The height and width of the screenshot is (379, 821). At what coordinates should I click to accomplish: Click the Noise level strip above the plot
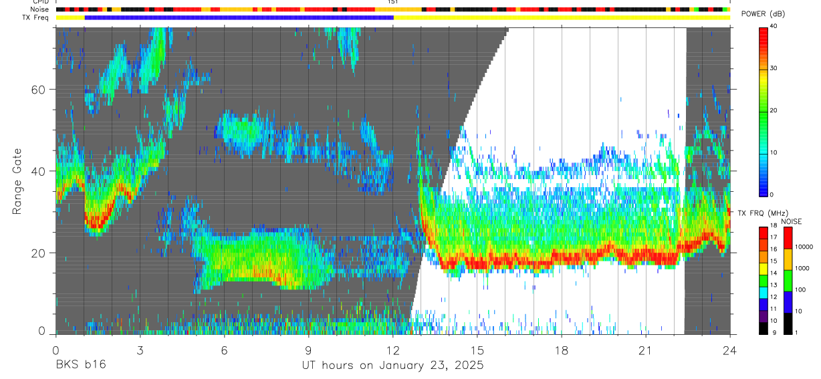point(393,10)
